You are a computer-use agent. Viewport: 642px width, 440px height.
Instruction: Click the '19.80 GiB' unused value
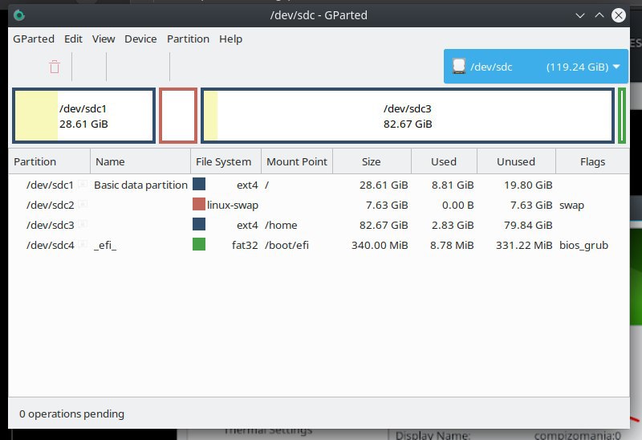528,185
